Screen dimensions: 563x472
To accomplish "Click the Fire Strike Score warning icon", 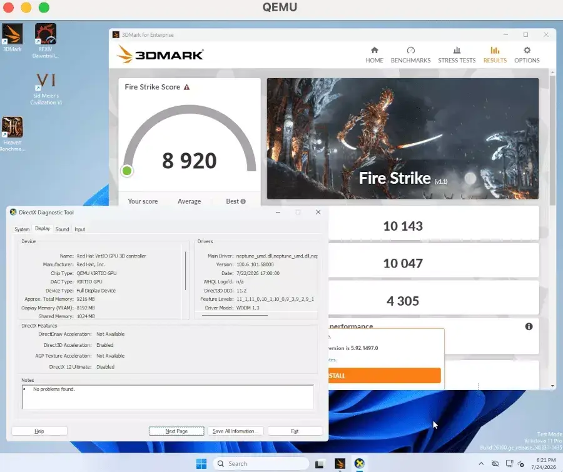I will [x=186, y=88].
